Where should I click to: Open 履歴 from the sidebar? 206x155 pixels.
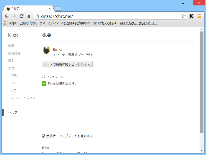coord(11,45)
